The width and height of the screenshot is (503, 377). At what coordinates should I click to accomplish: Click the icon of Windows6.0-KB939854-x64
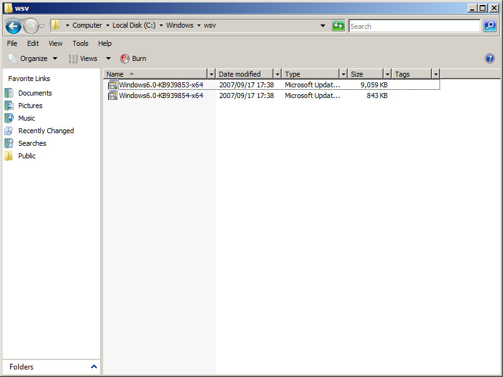point(113,96)
